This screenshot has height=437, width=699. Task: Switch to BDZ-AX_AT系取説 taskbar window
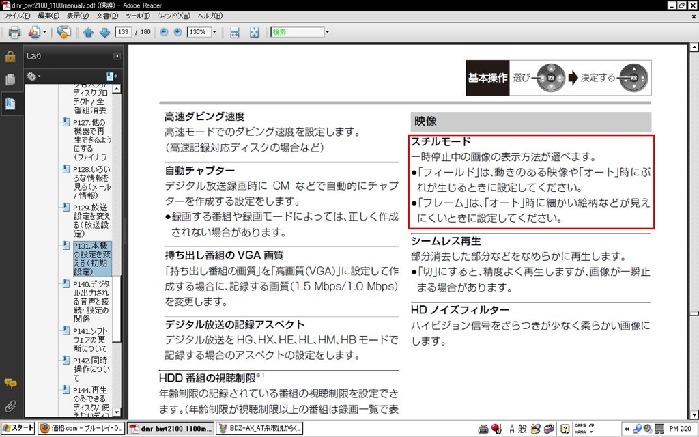(259, 429)
